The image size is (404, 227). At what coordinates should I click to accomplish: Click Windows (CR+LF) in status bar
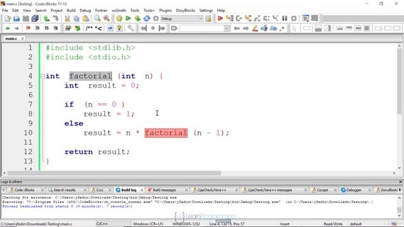(148, 224)
